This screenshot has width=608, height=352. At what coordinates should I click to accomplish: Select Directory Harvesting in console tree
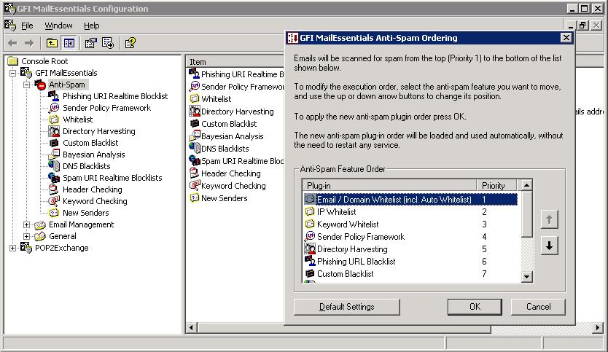point(99,131)
